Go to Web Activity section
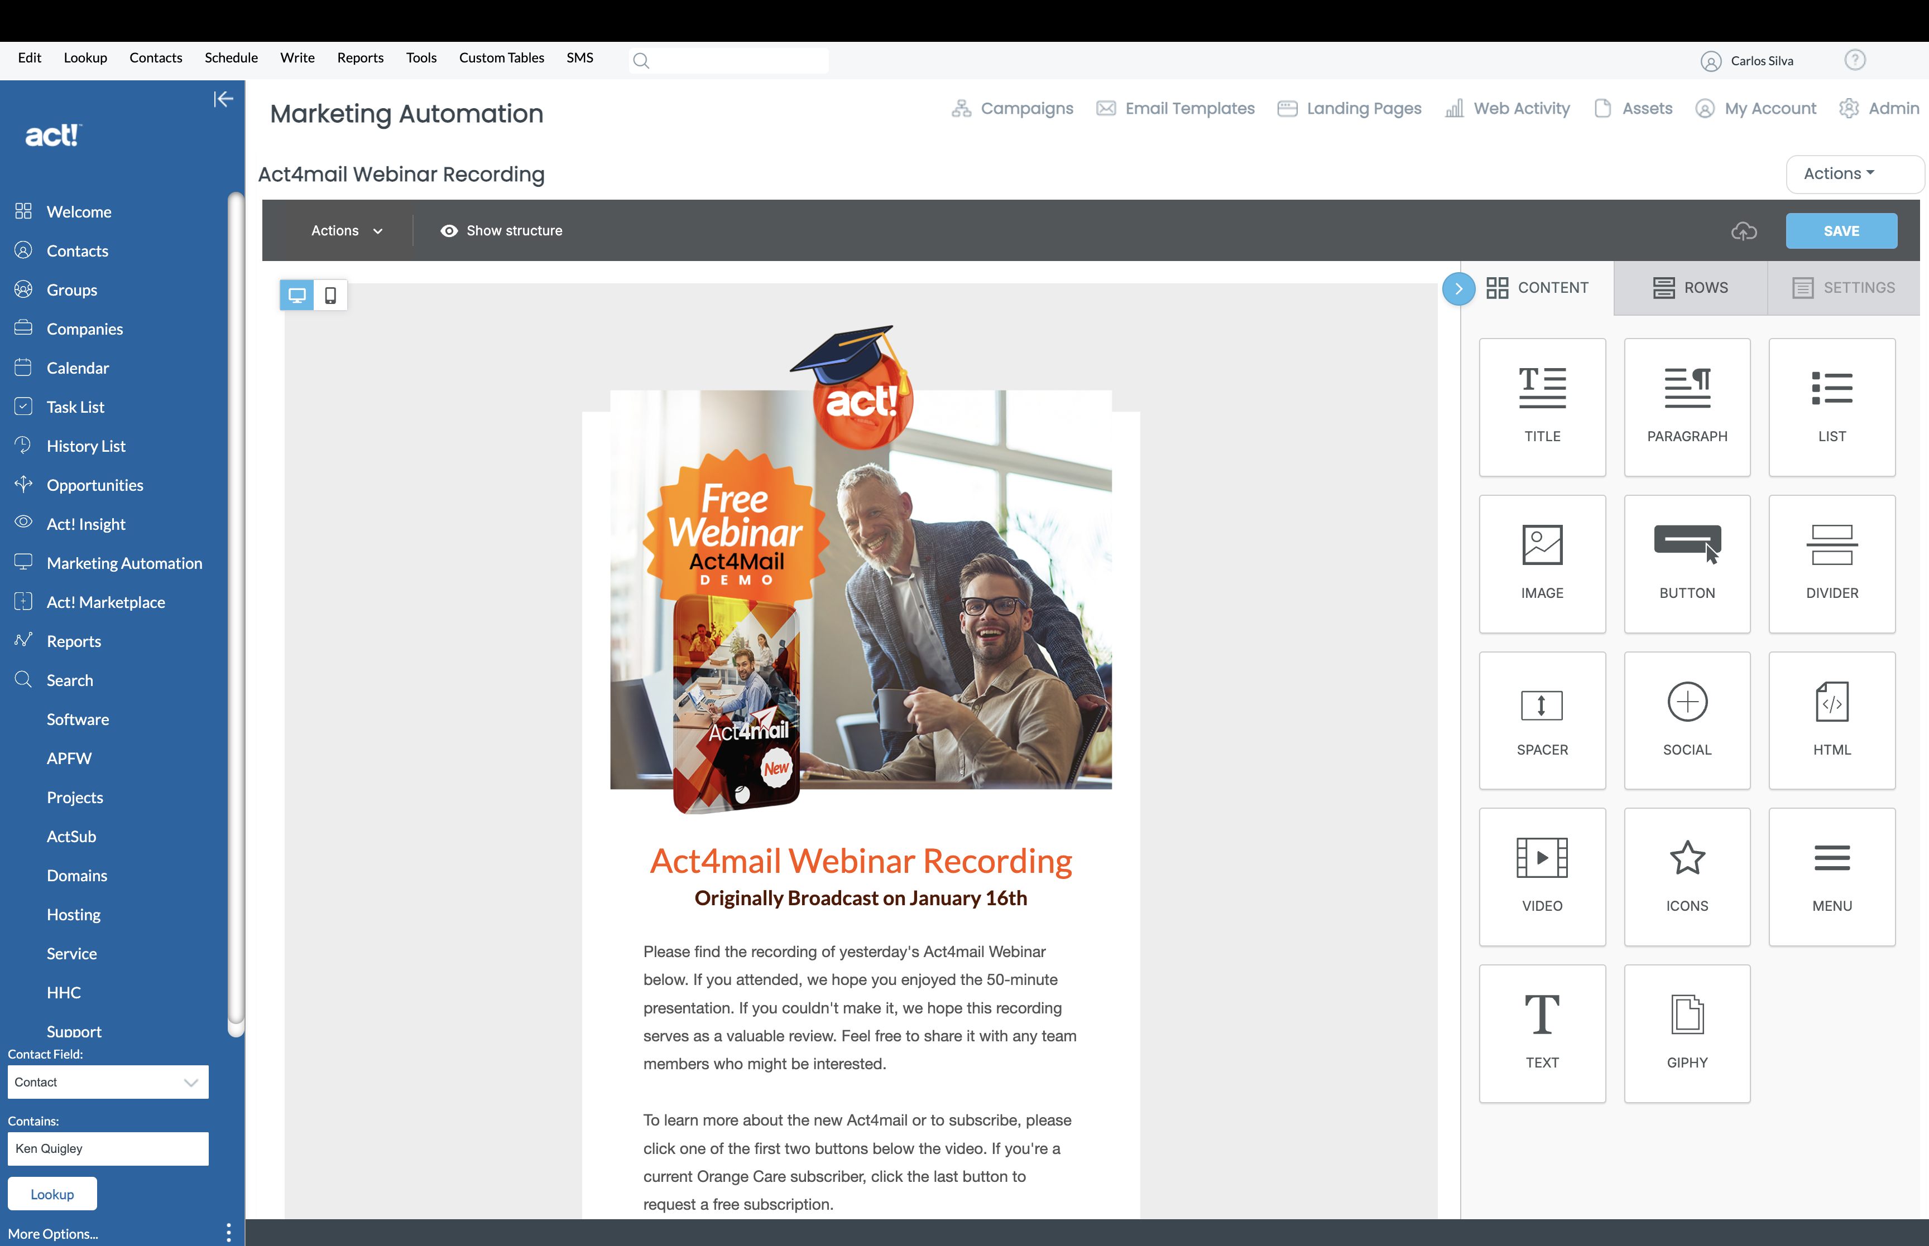The height and width of the screenshot is (1246, 1929). tap(1507, 108)
